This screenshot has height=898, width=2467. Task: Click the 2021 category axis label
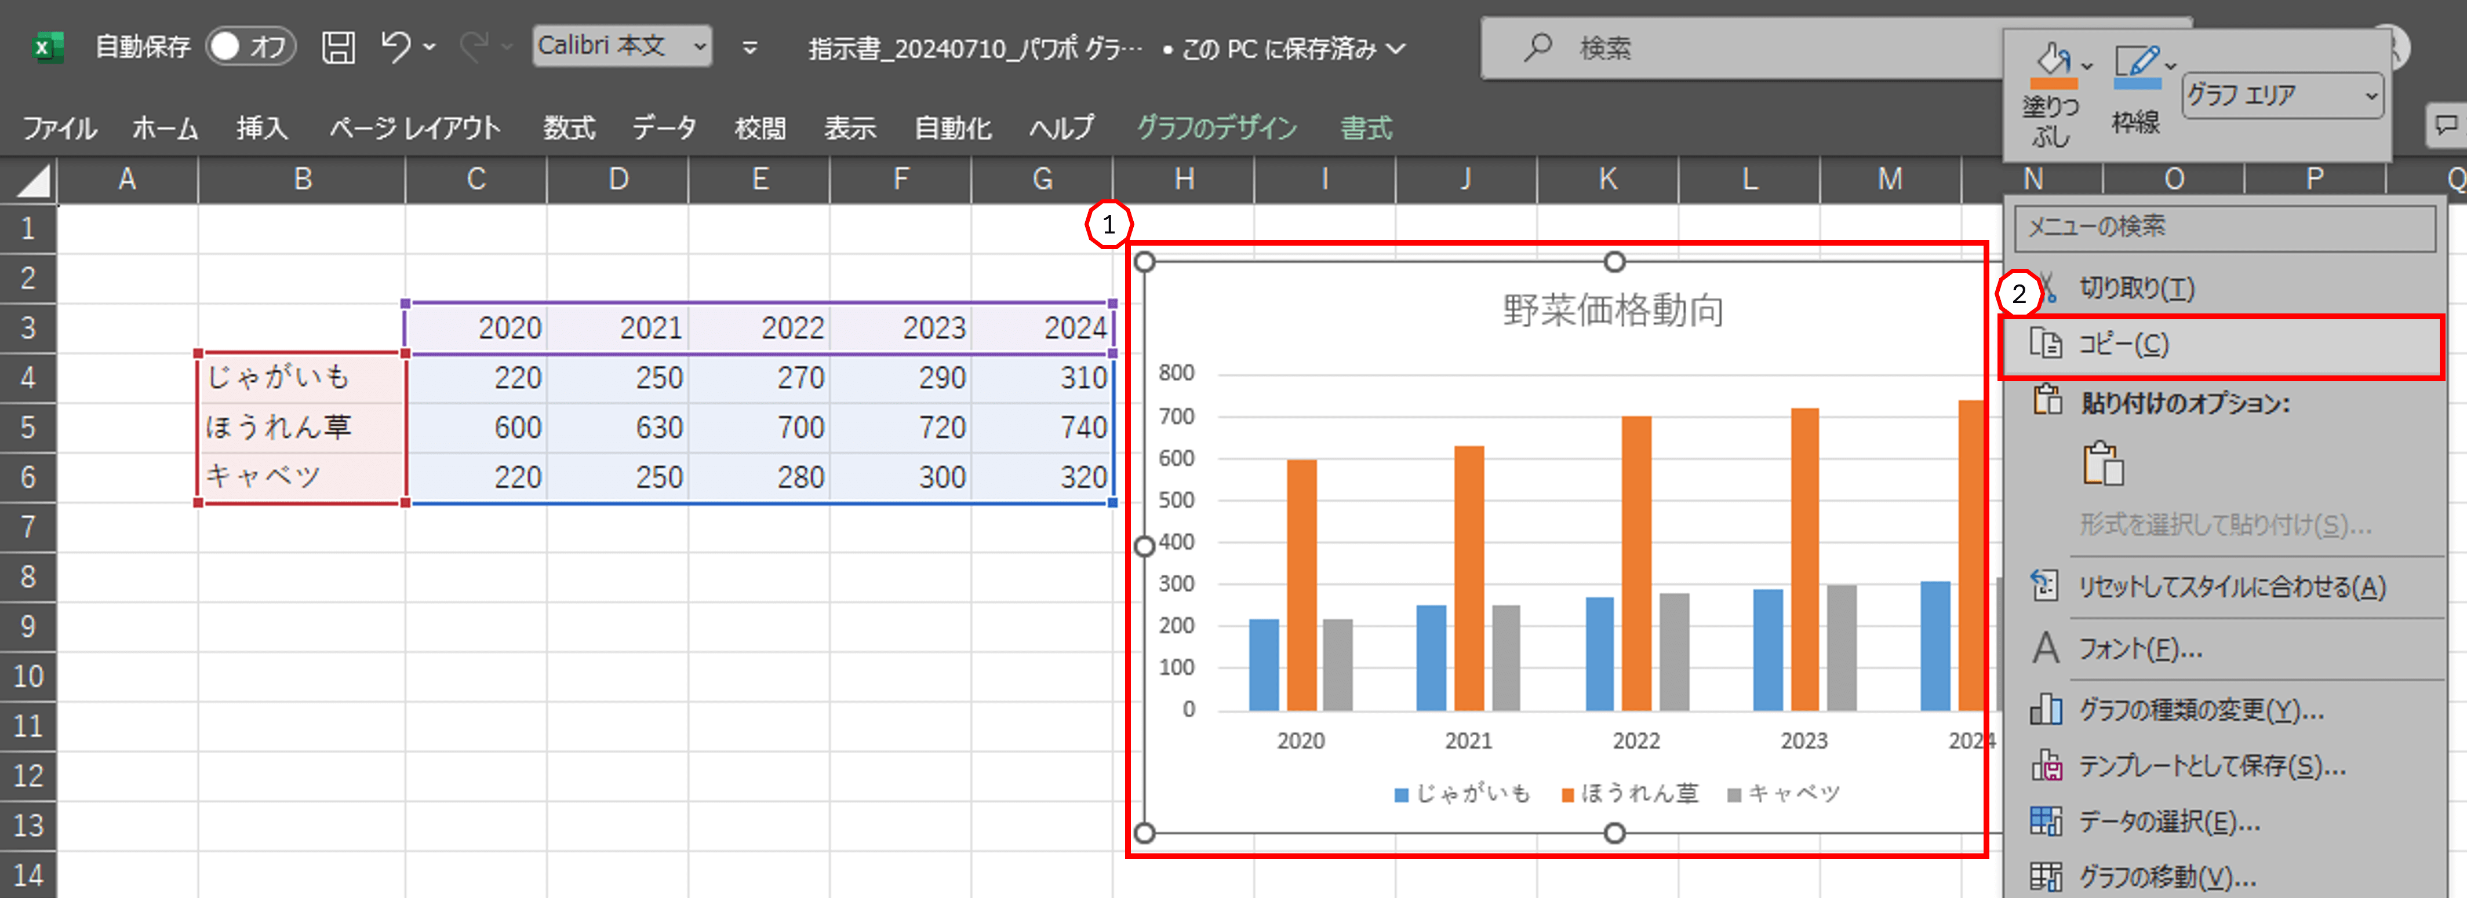pos(1468,740)
